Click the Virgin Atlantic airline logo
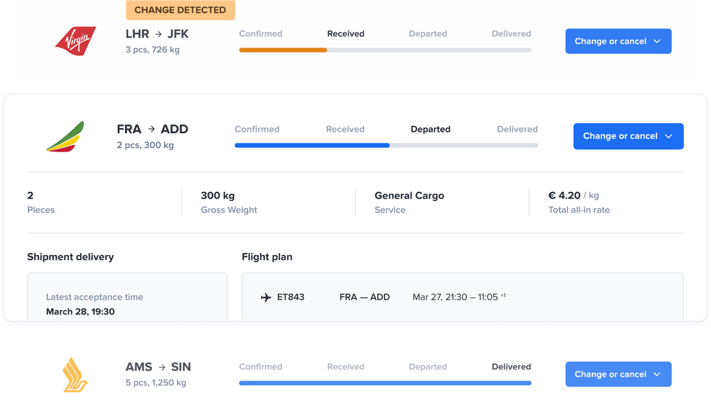711x415 pixels. pos(76,41)
